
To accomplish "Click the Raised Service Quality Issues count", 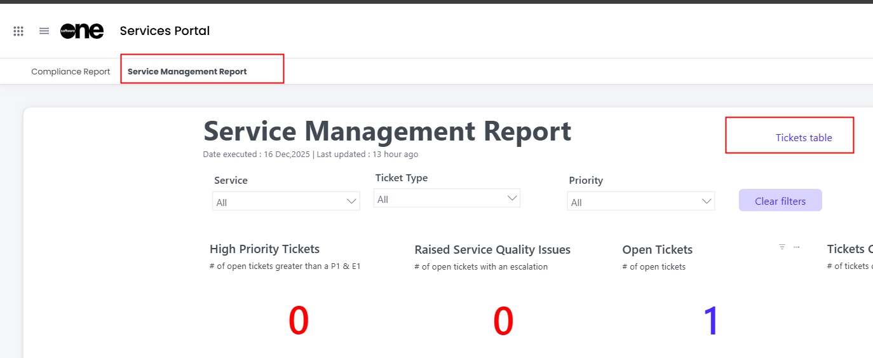I will [x=503, y=321].
